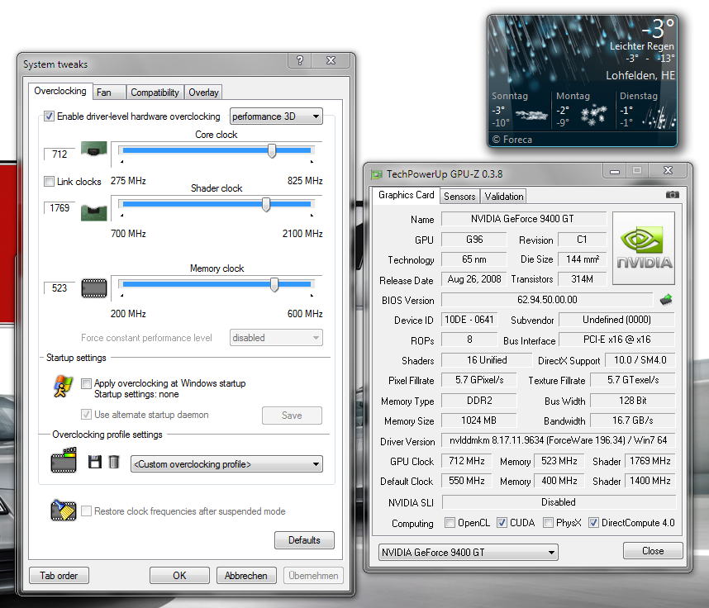Screen dimensions: 709x608
Task: Click the GPU-Z Name field NVIDIA GeForce 9400 GT
Action: click(x=524, y=219)
